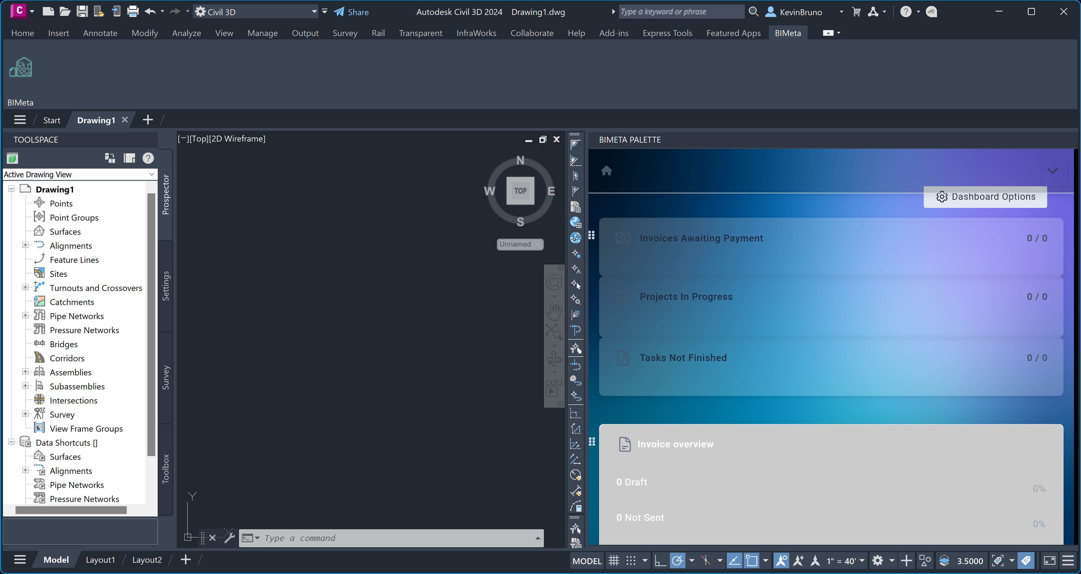Viewport: 1081px width, 574px height.
Task: Toggle 2D Object Snap in status bar
Action: (752, 560)
